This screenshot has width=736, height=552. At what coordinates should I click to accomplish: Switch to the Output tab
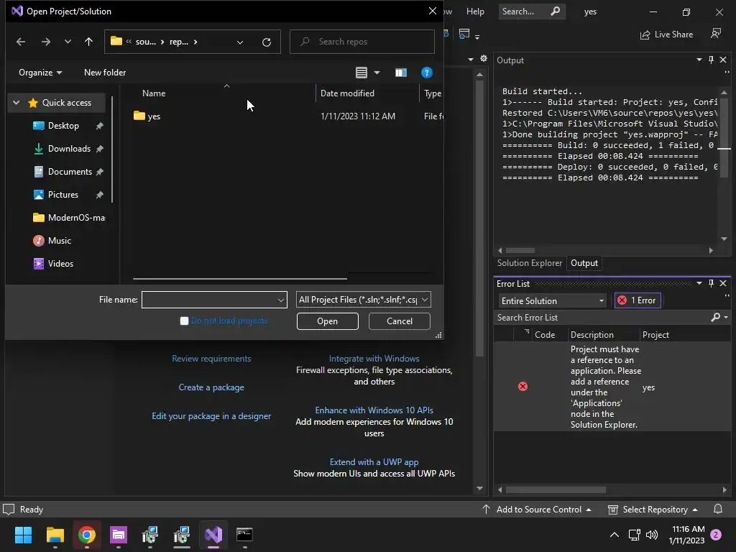[x=584, y=263]
